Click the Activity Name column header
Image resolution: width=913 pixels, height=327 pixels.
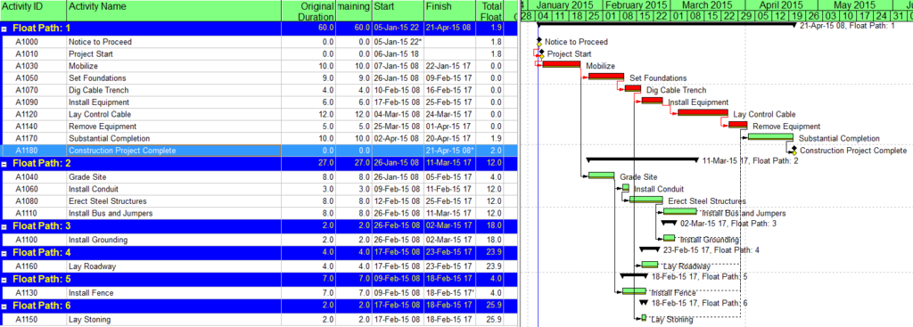pyautogui.click(x=174, y=11)
